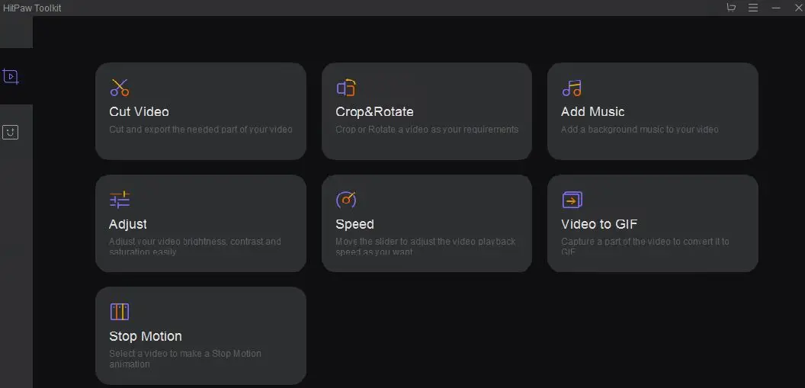Click the Crop&Rotate icon
The height and width of the screenshot is (388, 805).
(346, 88)
